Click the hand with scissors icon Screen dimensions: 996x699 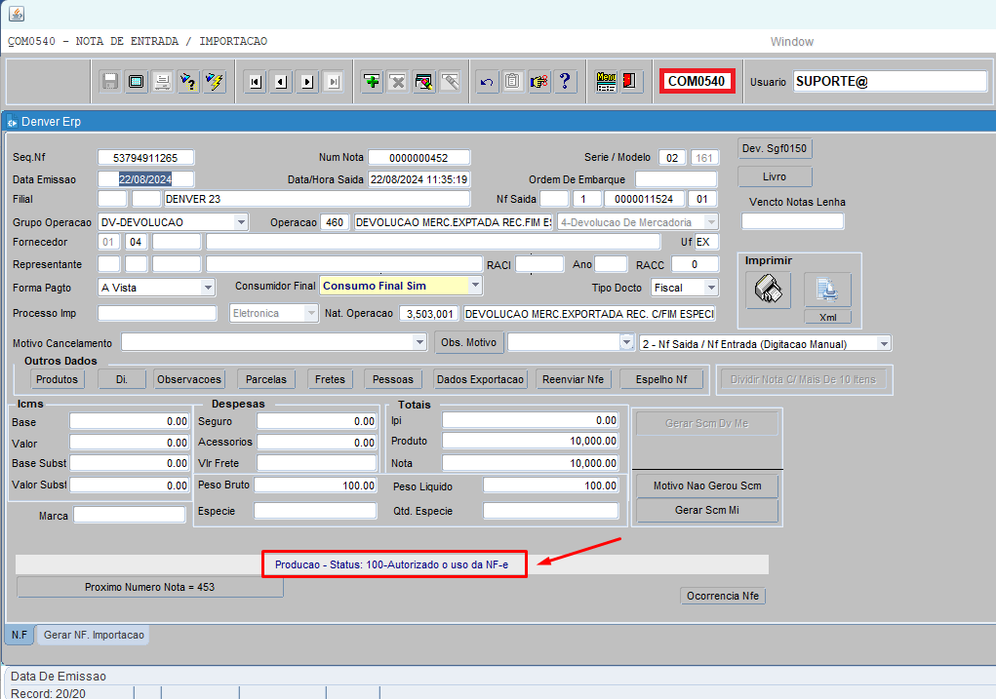538,81
